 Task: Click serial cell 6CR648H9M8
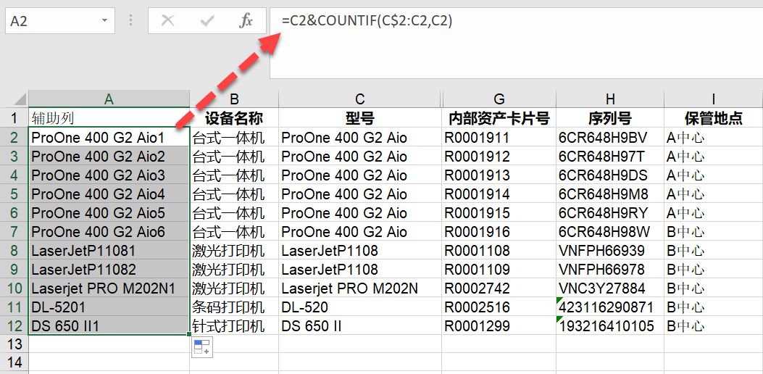point(610,194)
